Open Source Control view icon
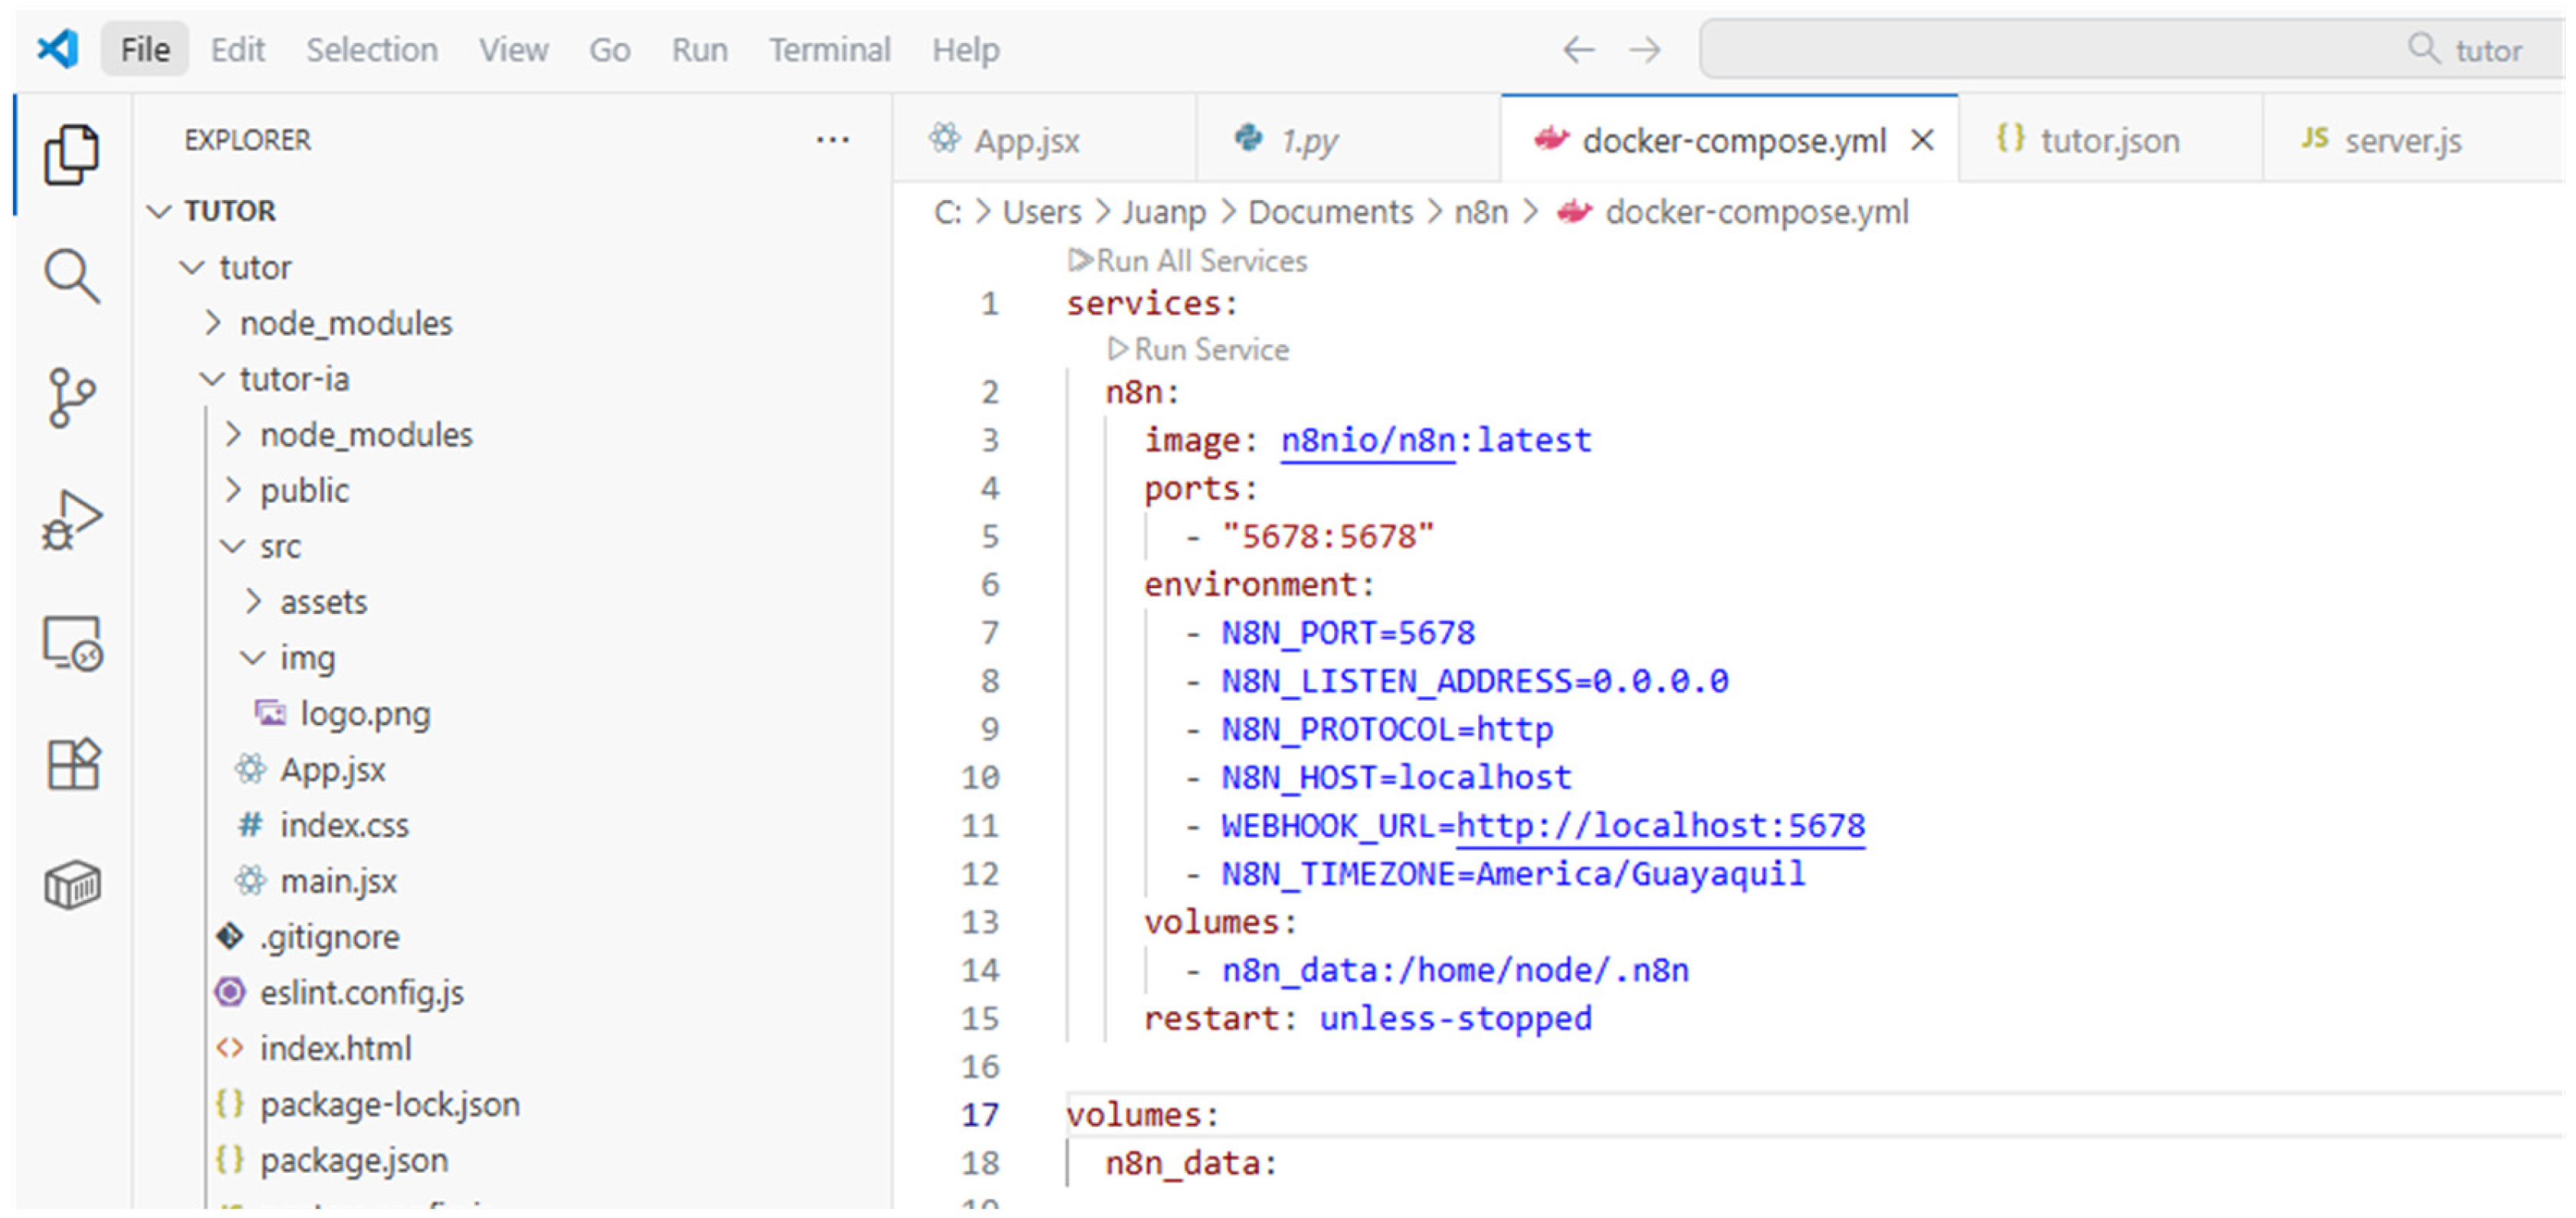The image size is (2576, 1218). [x=71, y=397]
